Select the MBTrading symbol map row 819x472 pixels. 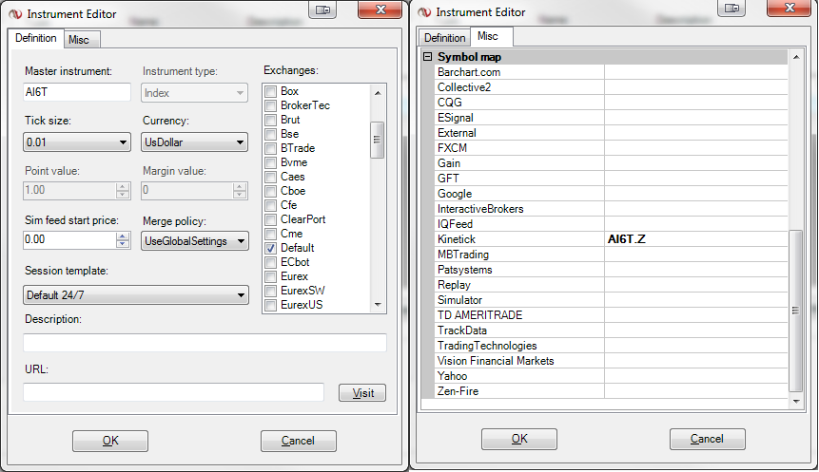(611, 255)
